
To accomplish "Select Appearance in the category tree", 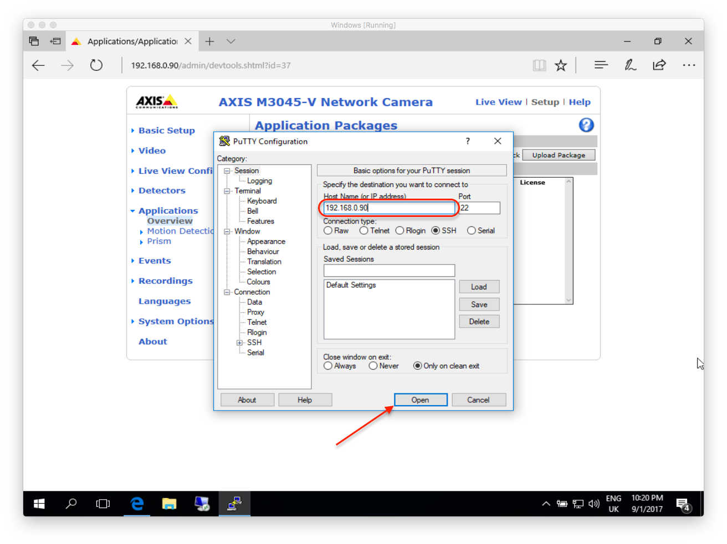I will (266, 241).
